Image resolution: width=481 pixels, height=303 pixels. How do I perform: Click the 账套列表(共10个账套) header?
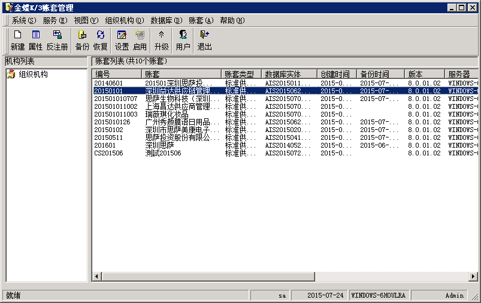tap(285, 62)
